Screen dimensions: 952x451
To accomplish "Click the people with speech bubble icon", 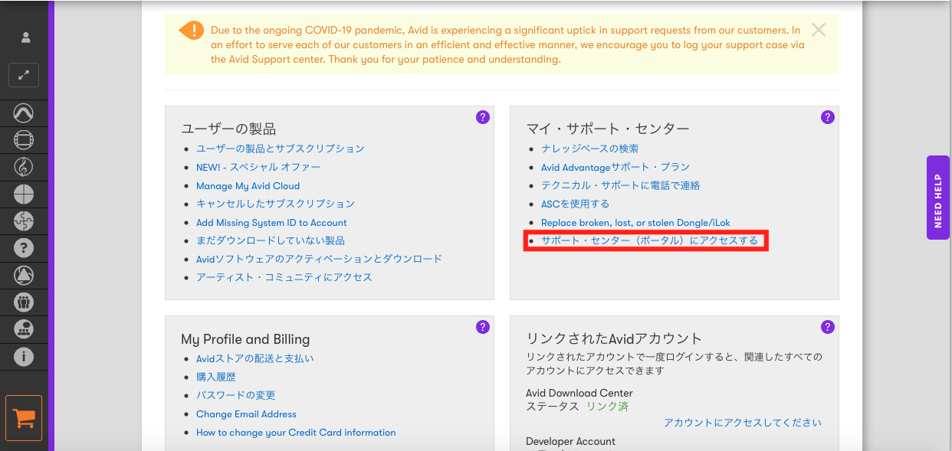I will [24, 328].
